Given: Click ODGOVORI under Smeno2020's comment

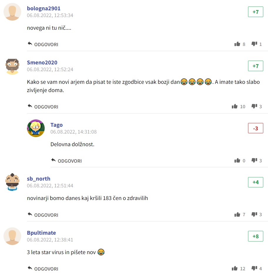Looking at the screenshot, I should (x=43, y=106).
